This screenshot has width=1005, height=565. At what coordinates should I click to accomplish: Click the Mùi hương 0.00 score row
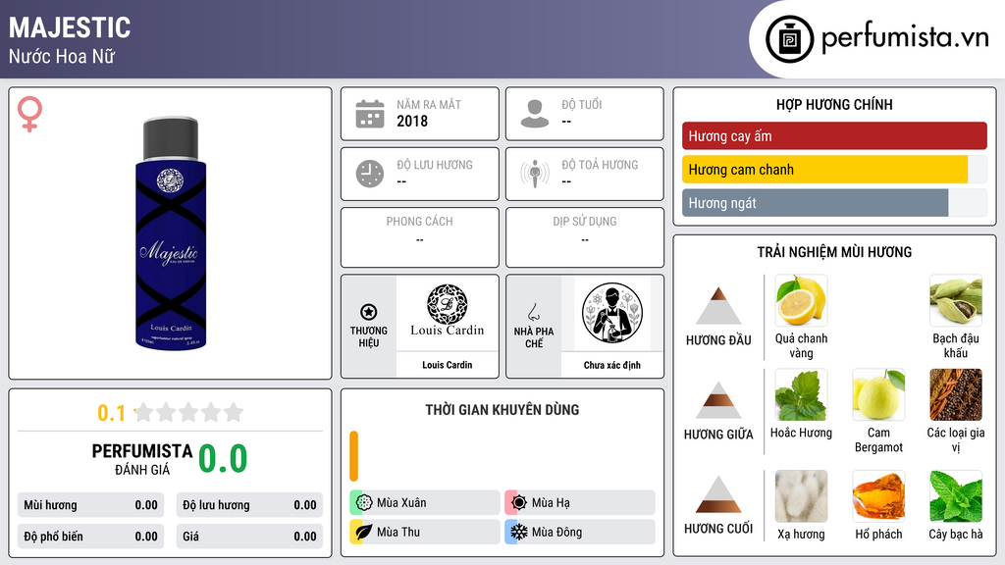(x=90, y=505)
